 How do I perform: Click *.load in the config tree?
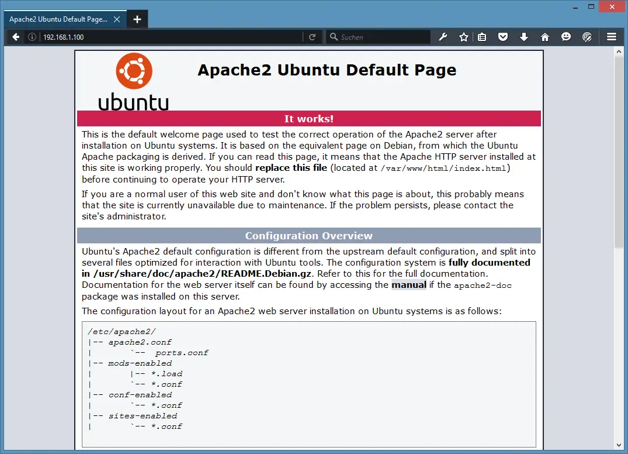point(166,374)
